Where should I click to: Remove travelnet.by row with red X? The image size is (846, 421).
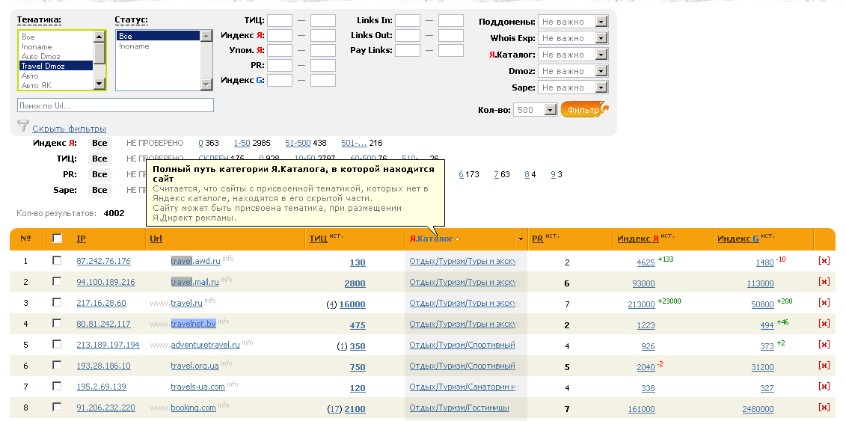824,324
